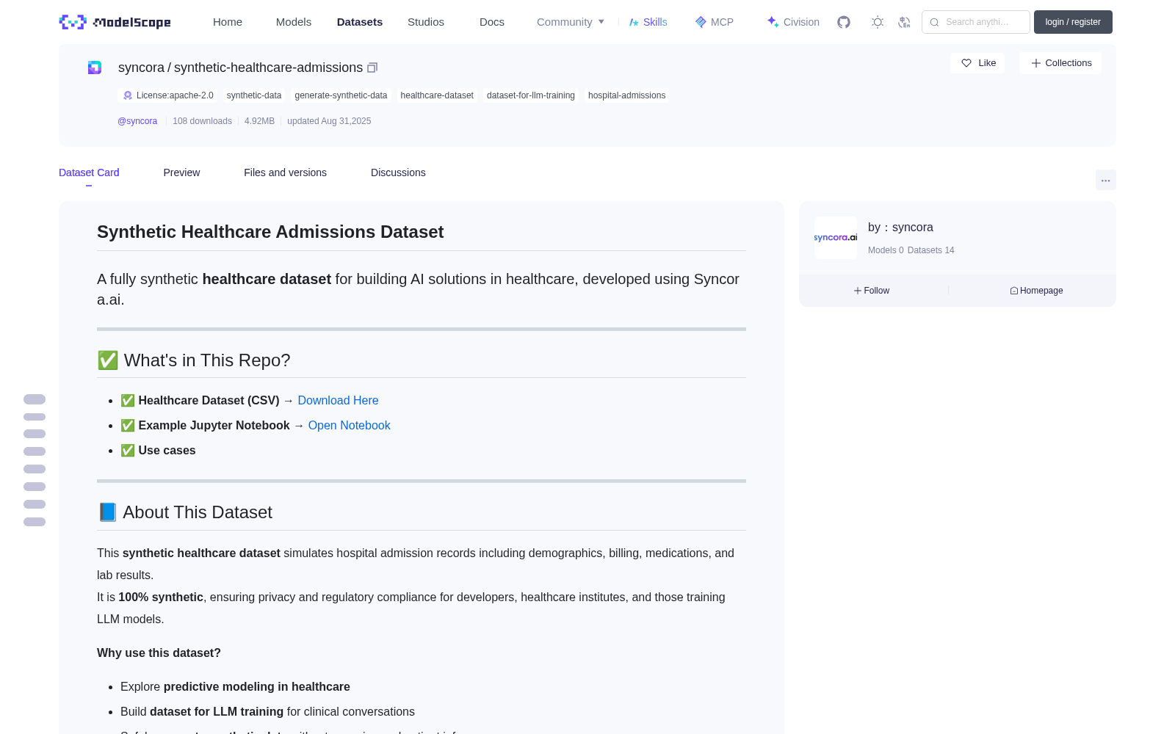Click the 'Models 0' count text
This screenshot has height=734, width=1175.
pyautogui.click(x=886, y=250)
